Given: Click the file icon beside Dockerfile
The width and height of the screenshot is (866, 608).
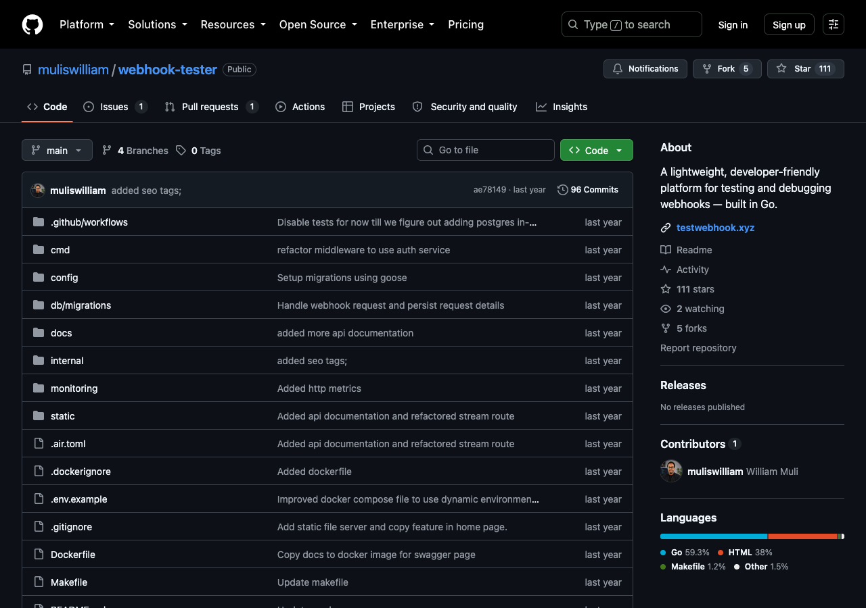Looking at the screenshot, I should [x=39, y=555].
